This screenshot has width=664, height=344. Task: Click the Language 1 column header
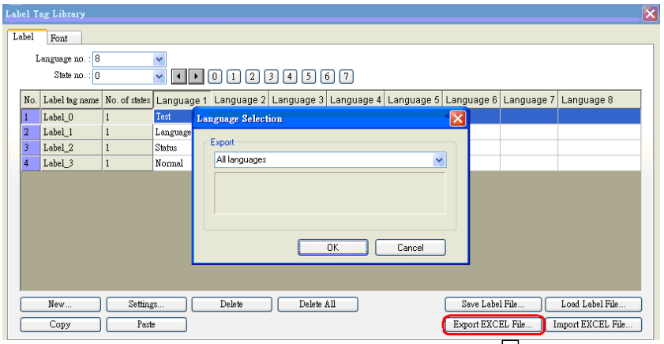click(182, 100)
